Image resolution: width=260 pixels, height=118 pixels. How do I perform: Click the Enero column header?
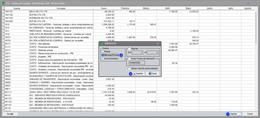click(x=104, y=8)
